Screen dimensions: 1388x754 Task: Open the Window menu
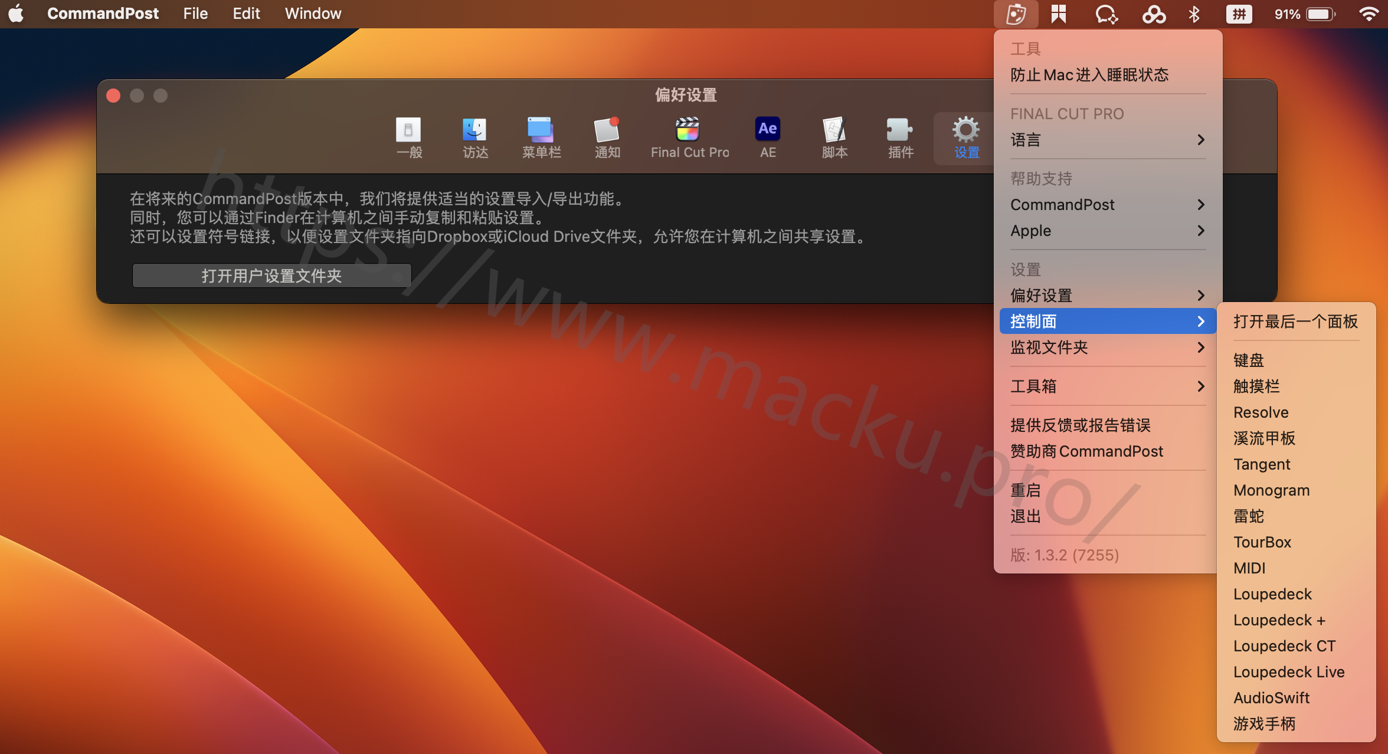point(313,14)
